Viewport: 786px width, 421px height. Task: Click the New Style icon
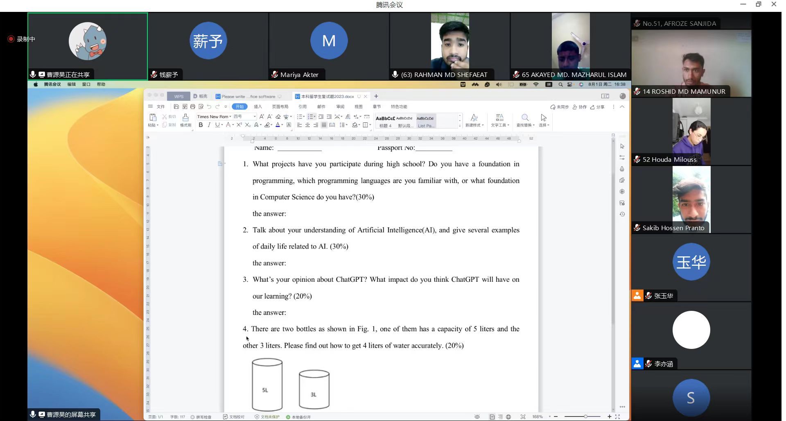tap(474, 118)
